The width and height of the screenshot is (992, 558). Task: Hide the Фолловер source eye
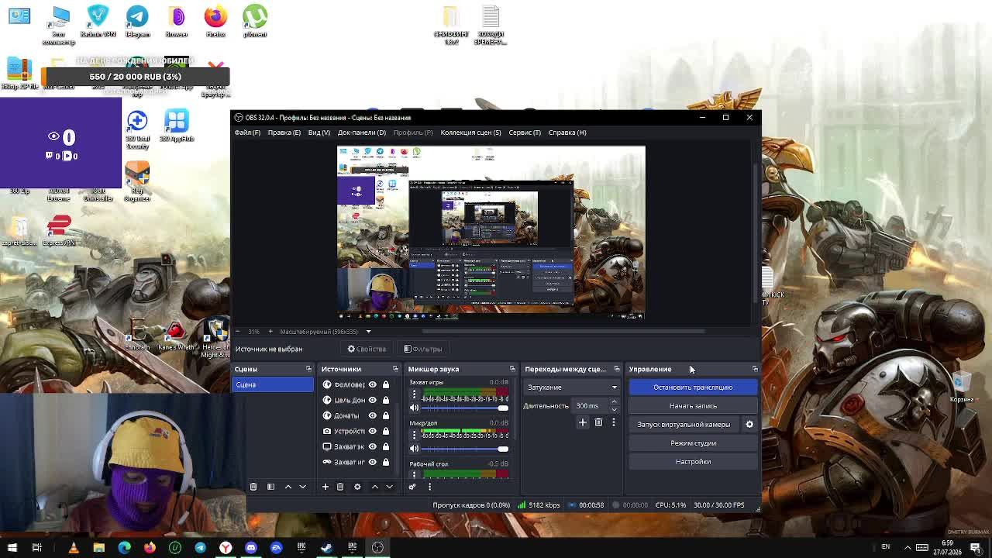[x=372, y=384]
